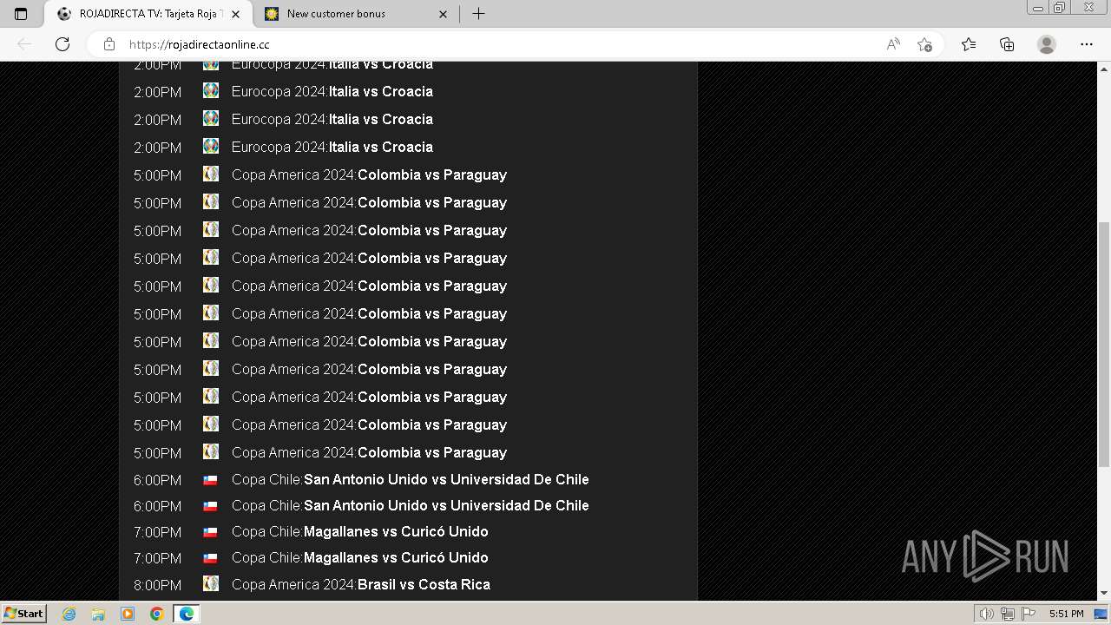Viewport: 1111px width, 625px height.
Task: Open the Action Center flag icon
Action: click(1029, 614)
